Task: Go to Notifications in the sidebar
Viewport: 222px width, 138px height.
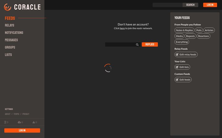Action: pos(14,33)
